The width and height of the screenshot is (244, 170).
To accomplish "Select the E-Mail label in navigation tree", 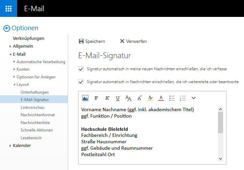I will (19, 54).
